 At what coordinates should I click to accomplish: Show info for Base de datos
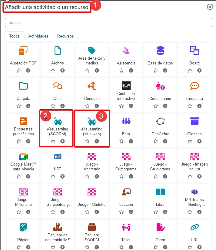165,71
